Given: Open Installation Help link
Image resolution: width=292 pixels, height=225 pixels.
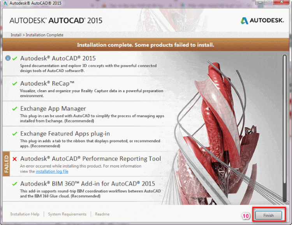Looking at the screenshot, I should pos(25,214).
